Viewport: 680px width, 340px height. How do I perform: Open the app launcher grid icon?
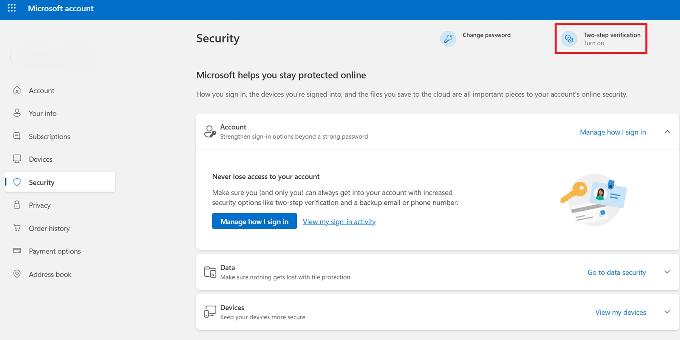tap(12, 8)
